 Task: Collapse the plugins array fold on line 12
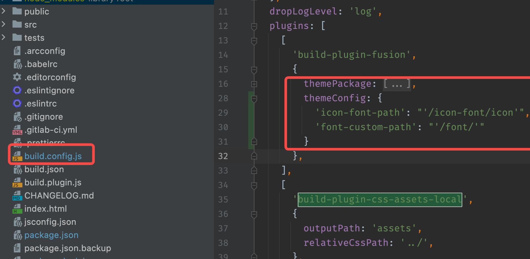pos(254,26)
